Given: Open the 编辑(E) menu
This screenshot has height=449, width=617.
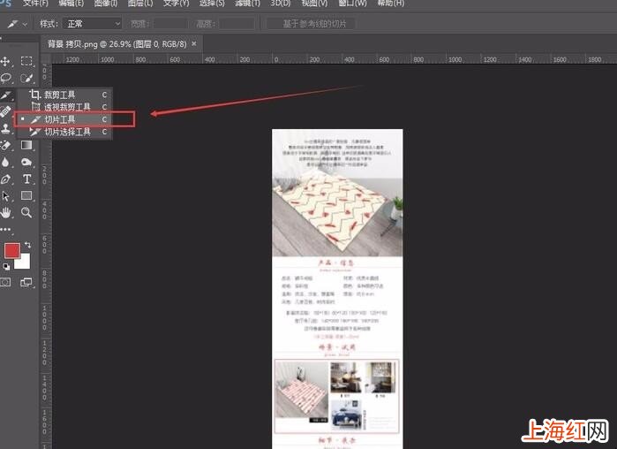Looking at the screenshot, I should click(71, 4).
